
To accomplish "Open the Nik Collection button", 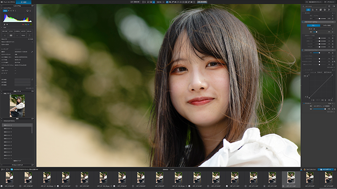I will click(x=310, y=170).
